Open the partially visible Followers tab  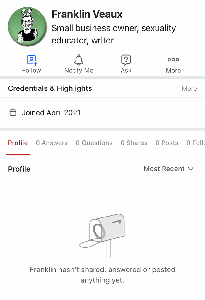196,143
